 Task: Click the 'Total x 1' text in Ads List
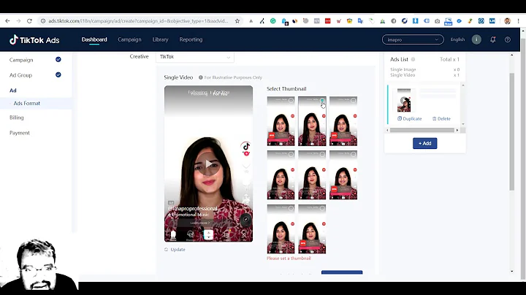(449, 59)
